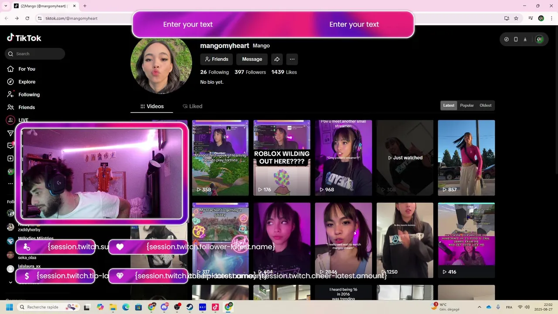Viewport: 558px width, 314px height.
Task: Switch to the Videos tab
Action: pos(152,106)
